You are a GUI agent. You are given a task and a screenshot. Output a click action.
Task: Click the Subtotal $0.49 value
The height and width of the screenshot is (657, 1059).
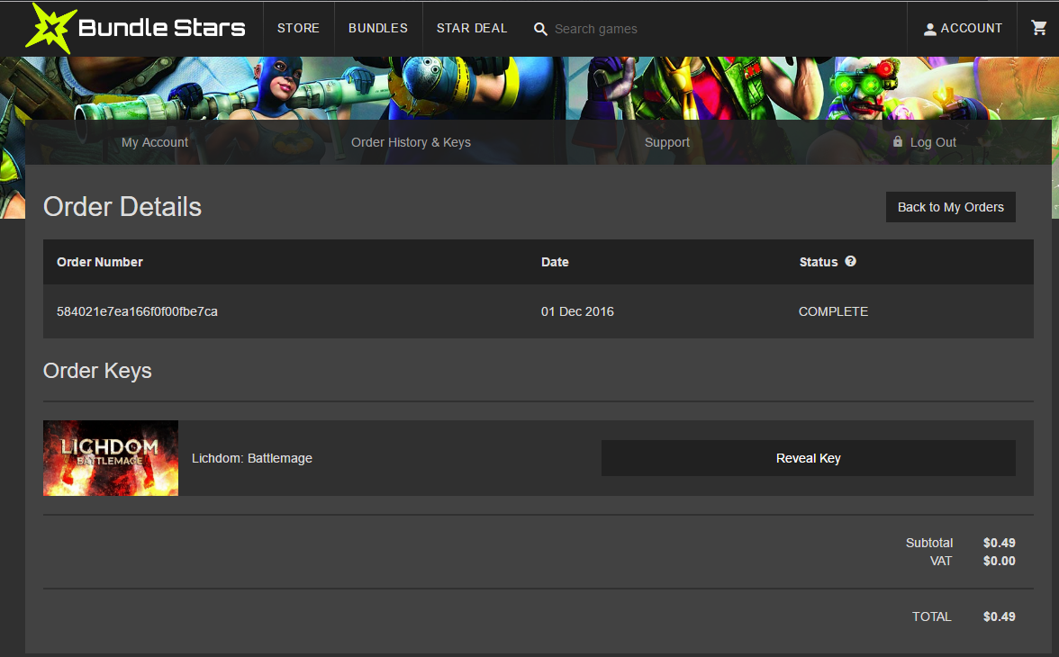[999, 543]
